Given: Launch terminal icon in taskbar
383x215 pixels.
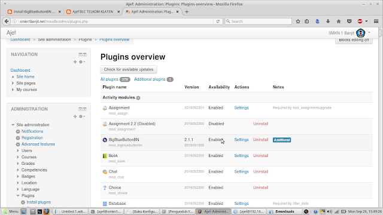Looking at the screenshot, I should click(x=39, y=211).
